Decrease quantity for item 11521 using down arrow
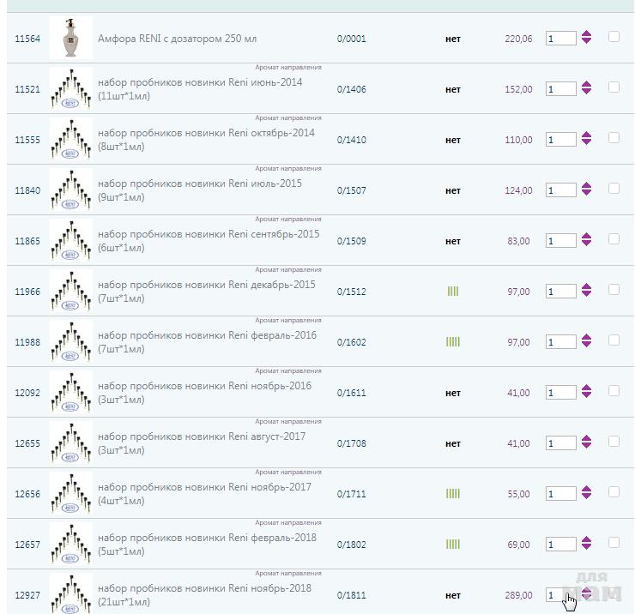 (x=586, y=93)
